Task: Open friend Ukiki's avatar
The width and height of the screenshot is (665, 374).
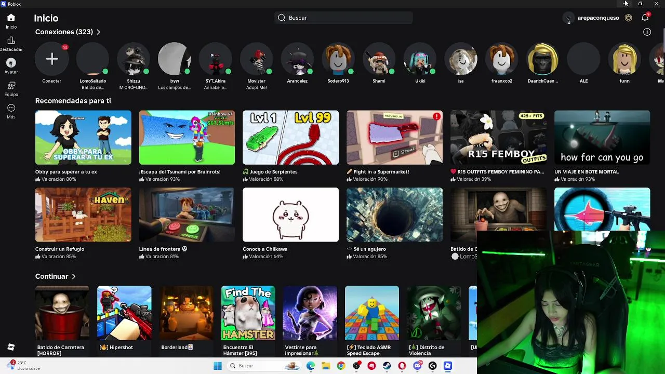Action: coord(420,59)
